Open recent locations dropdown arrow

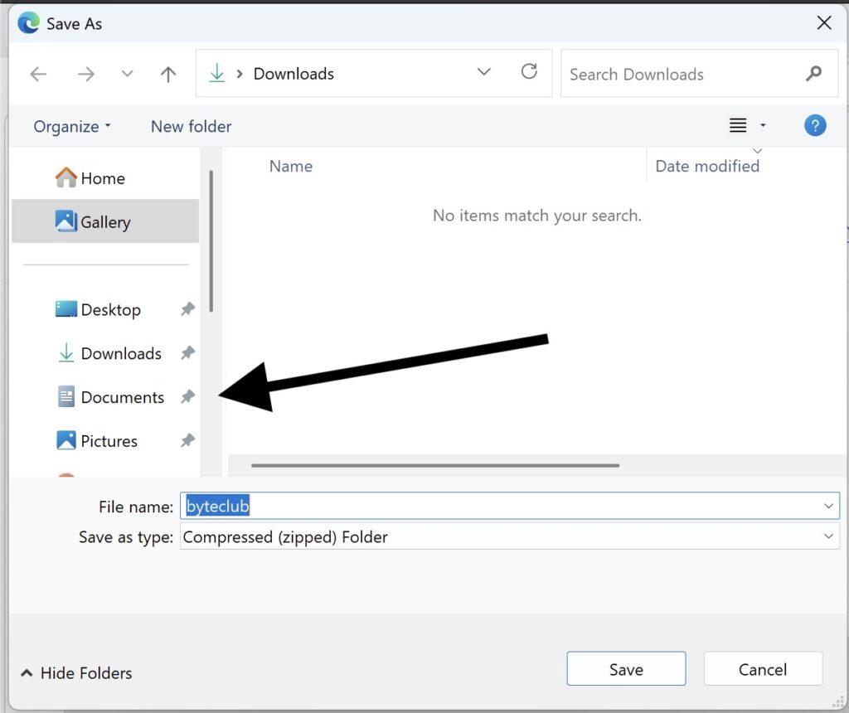click(127, 74)
